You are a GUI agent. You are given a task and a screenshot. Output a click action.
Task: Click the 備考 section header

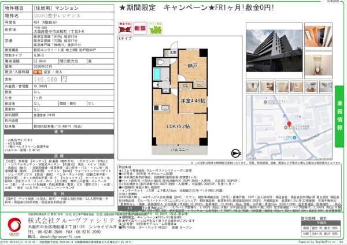[59, 132]
